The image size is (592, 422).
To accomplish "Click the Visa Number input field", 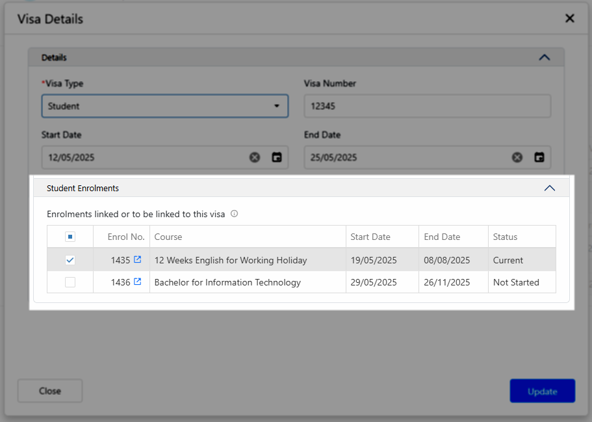I will (427, 106).
